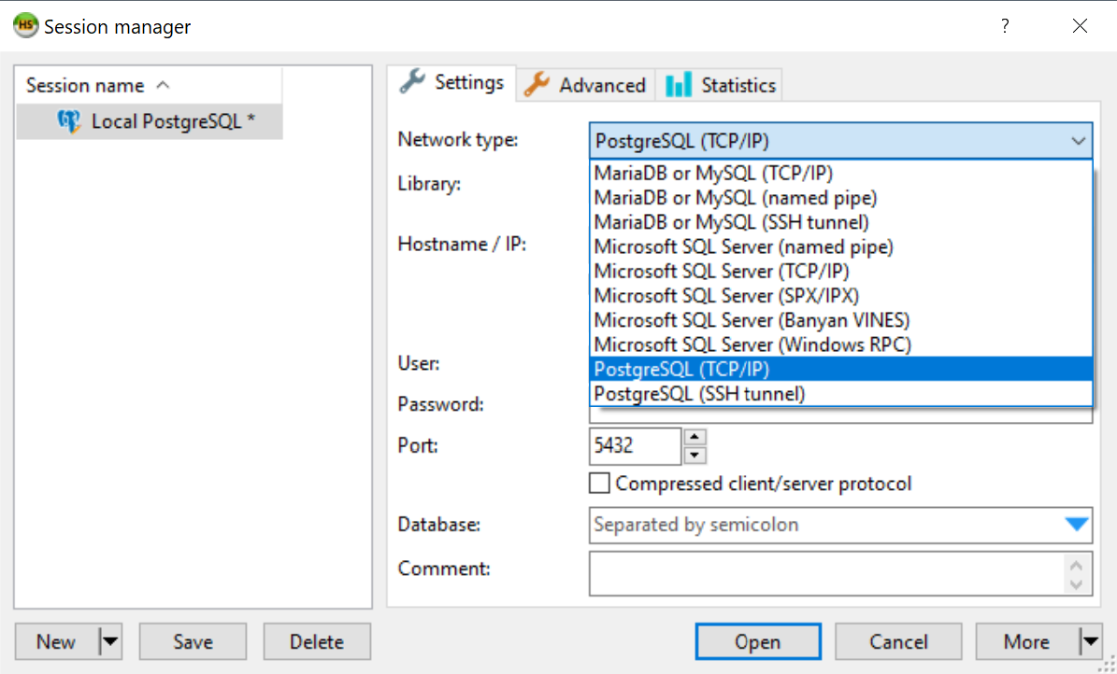
Task: Pick highlighted PostgreSQL (TCP/IP) list entry
Action: [x=840, y=369]
